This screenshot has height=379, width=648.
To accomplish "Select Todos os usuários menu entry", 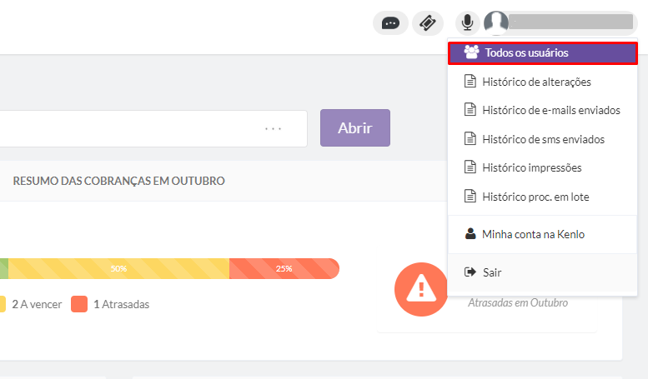I will (x=543, y=52).
